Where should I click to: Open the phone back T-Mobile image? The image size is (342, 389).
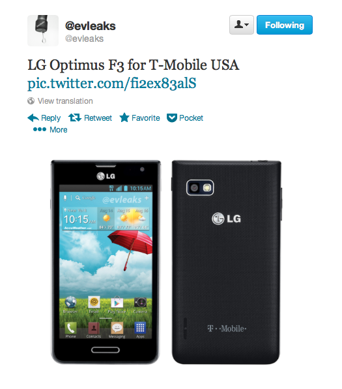pos(227,262)
